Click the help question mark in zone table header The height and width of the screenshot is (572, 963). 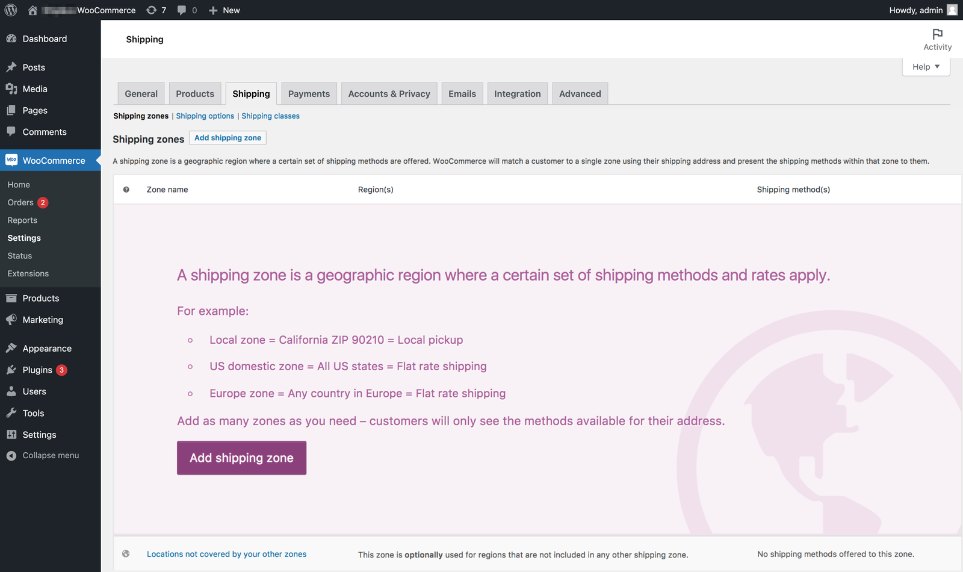[x=126, y=189]
